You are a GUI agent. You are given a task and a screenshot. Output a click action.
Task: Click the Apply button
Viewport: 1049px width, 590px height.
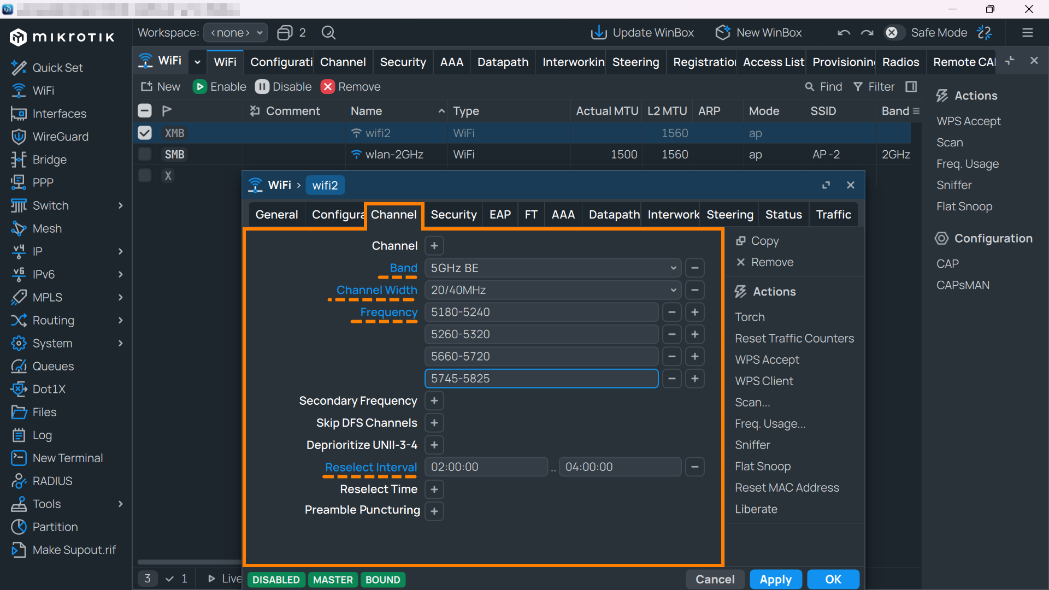tap(775, 579)
